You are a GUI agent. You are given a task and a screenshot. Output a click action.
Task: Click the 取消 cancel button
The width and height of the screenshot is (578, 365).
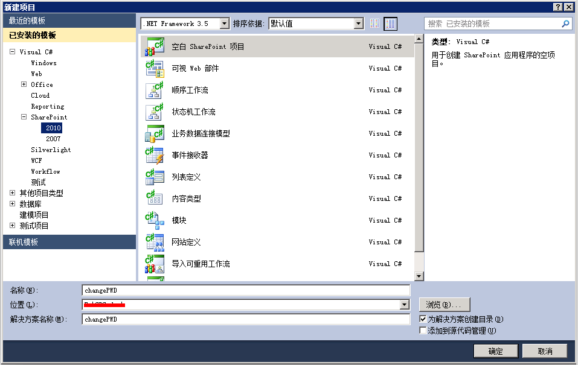pos(545,351)
